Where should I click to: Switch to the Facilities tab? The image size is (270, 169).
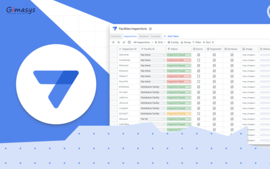click(x=116, y=36)
